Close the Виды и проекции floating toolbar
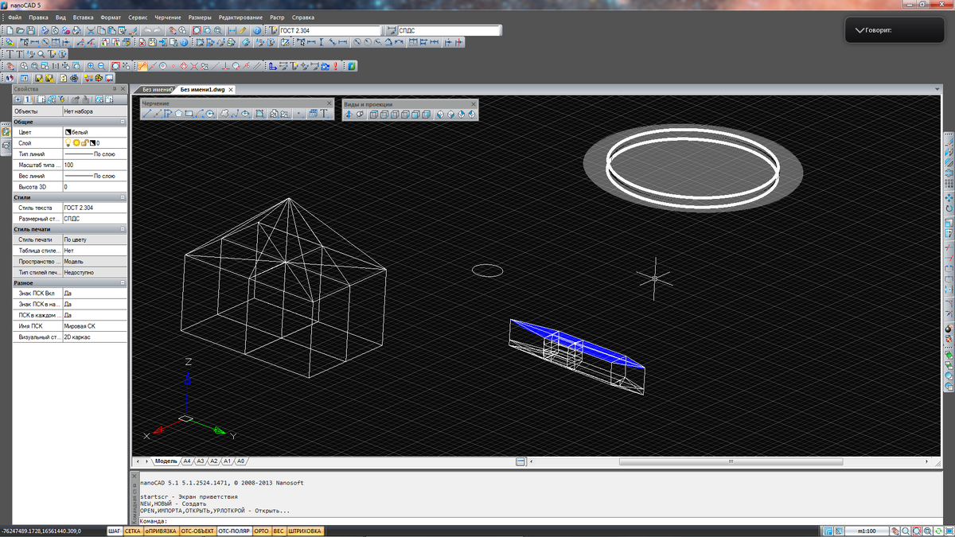The image size is (955, 537). tap(474, 103)
